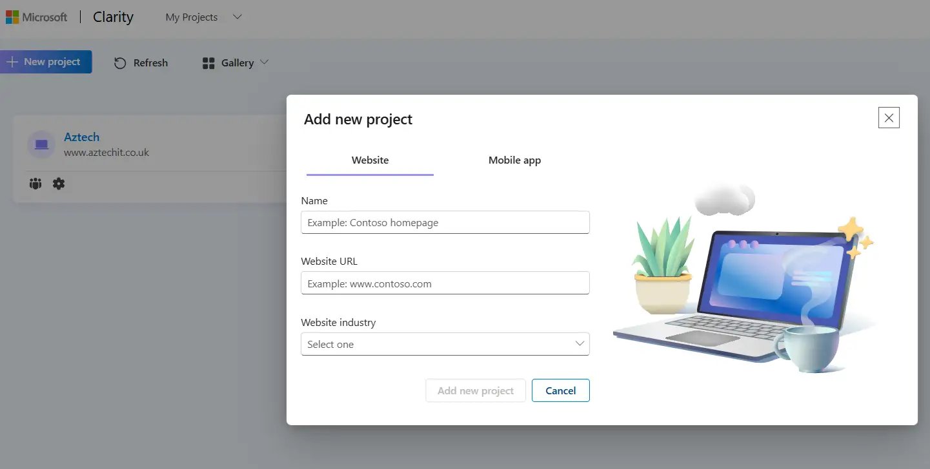The image size is (930, 469).
Task: Click the plus icon on New project
Action: [12, 61]
